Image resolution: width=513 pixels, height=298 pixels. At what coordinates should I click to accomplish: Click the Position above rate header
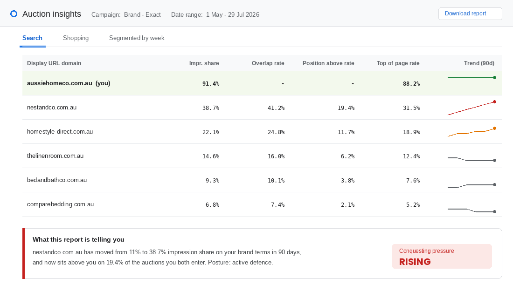(x=328, y=63)
